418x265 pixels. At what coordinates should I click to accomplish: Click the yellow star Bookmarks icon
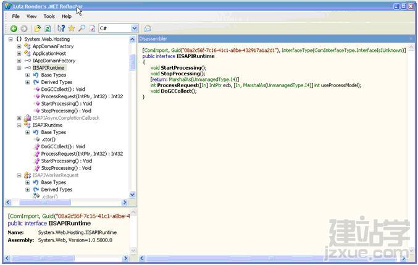click(x=72, y=28)
